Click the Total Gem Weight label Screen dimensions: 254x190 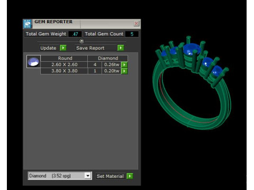pos(46,34)
